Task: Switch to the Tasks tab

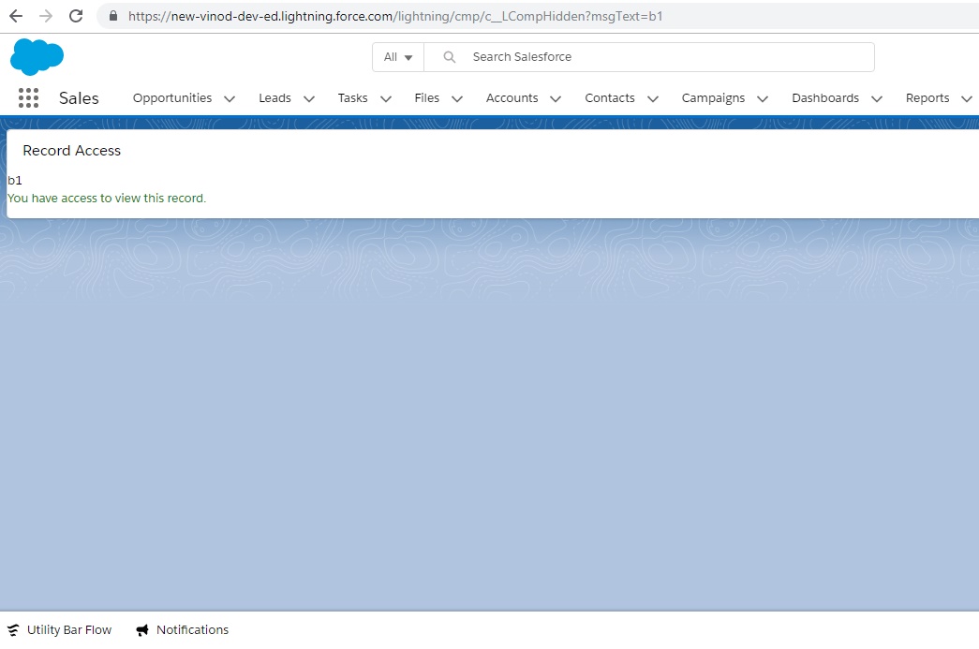Action: [x=353, y=98]
